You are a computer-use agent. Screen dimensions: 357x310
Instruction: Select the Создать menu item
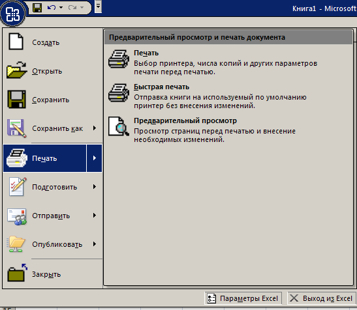tap(53, 42)
